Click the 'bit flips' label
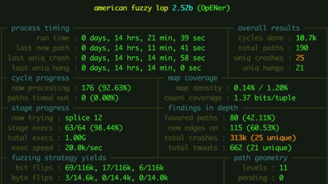Viewport: 328px width, 184px height. [x=34, y=168]
